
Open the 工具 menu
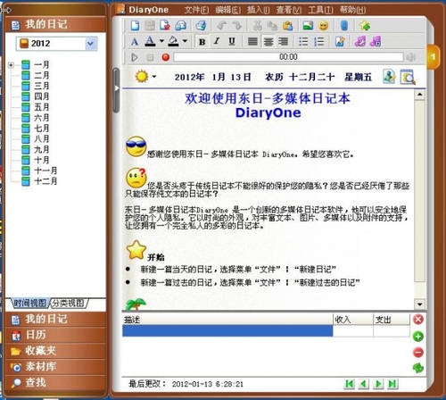click(x=320, y=10)
